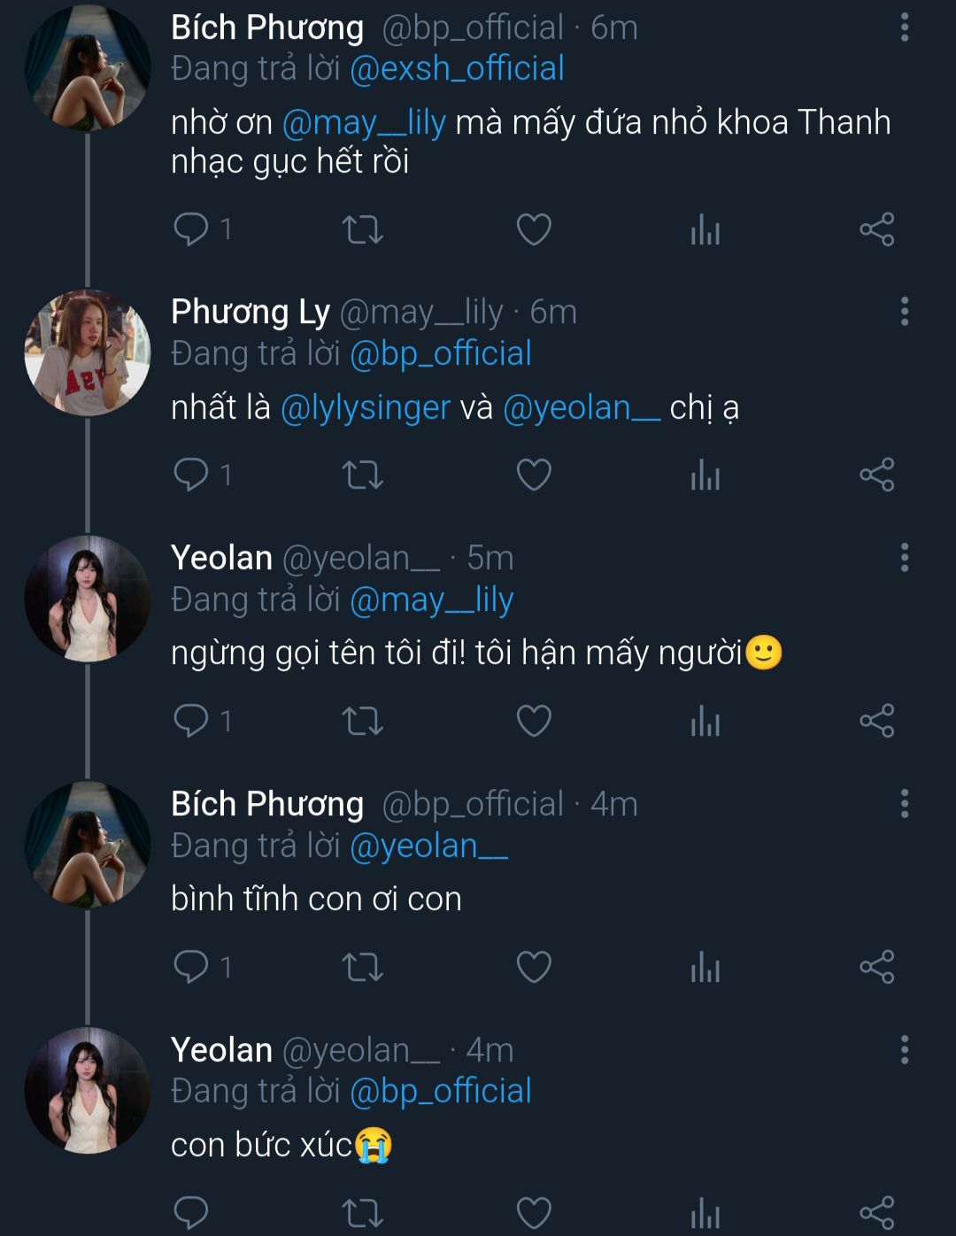Open Phương Ly's profile picture
The height and width of the screenshot is (1236, 956).
(87, 353)
